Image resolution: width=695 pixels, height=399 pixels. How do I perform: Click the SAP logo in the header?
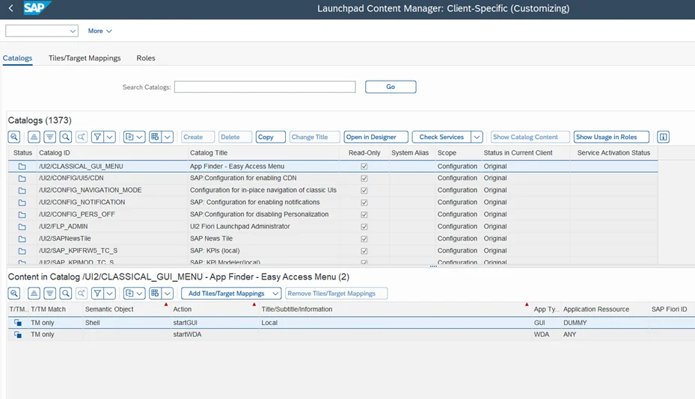click(37, 8)
